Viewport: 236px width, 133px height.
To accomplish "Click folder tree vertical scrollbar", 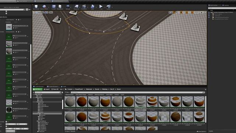I will [63, 104].
